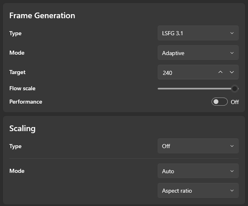Click the middle of Flow scale track
This screenshot has width=248, height=206.
click(198, 89)
